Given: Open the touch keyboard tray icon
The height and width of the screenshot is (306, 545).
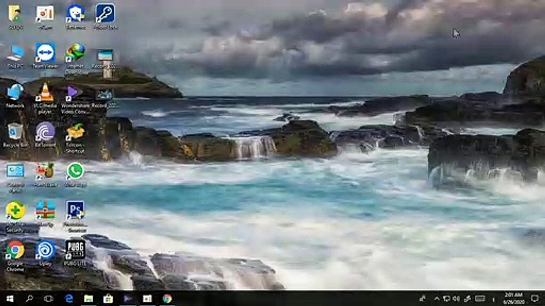Looking at the screenshot, I should [480, 298].
